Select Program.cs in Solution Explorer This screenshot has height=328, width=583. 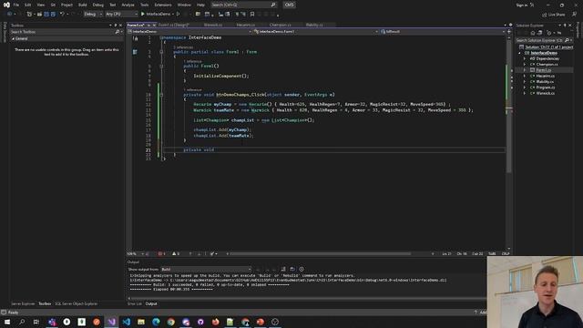click(x=546, y=87)
